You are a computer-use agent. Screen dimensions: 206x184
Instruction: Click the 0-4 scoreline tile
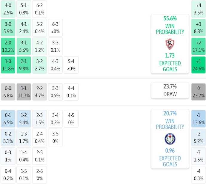click(8, 175)
